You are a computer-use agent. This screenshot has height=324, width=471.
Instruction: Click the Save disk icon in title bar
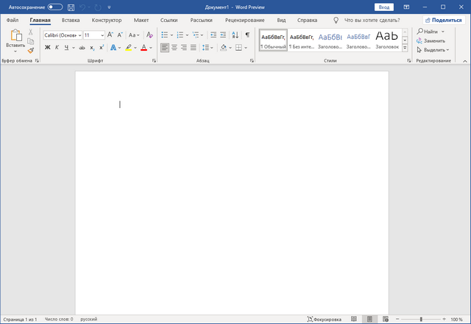[x=71, y=7]
